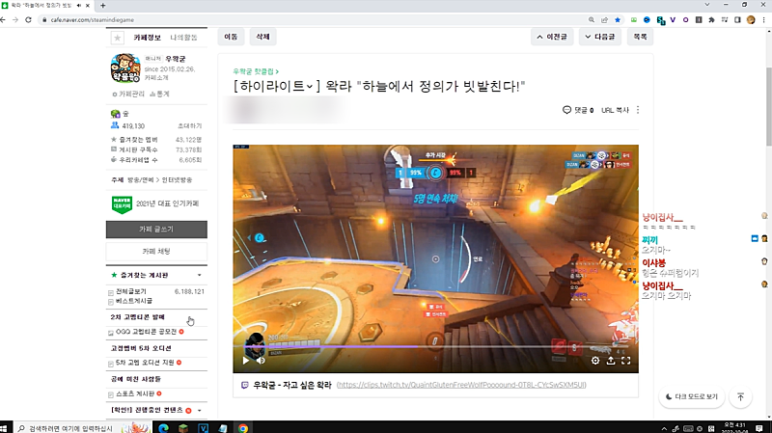Image resolution: width=772 pixels, height=433 pixels.
Task: Open Chrome from the taskbar
Action: pyautogui.click(x=243, y=428)
